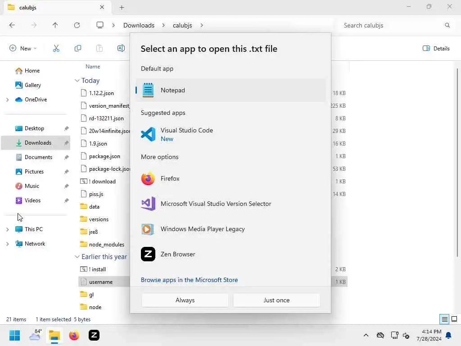
Task: Select the jre8 folder
Action: 93,232
